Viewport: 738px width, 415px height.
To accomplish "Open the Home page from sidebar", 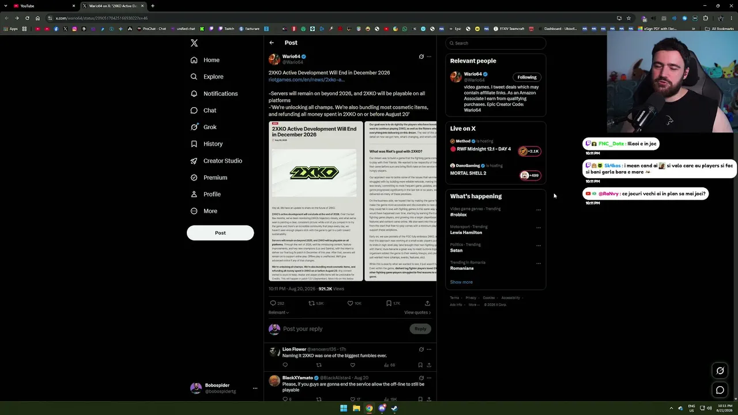I will click(205, 60).
